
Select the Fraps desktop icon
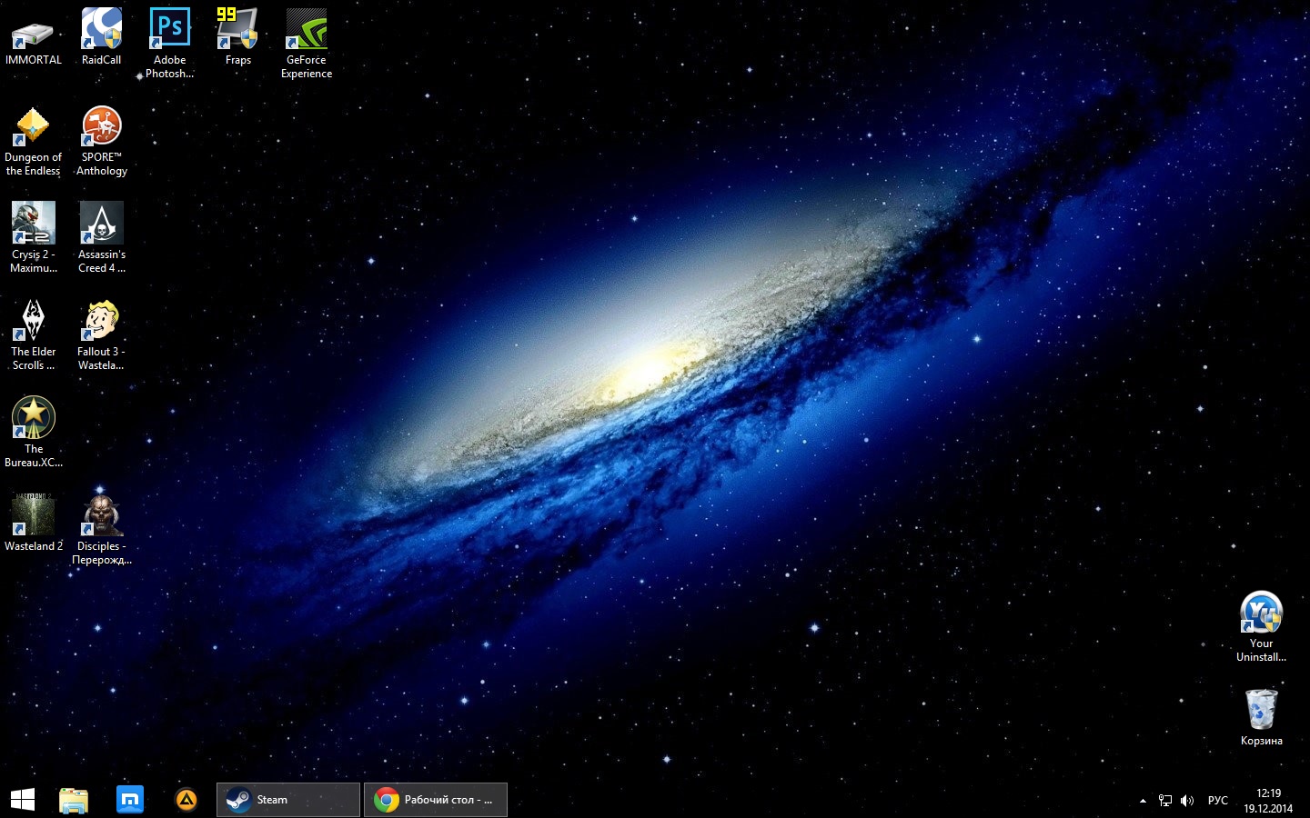[x=237, y=30]
